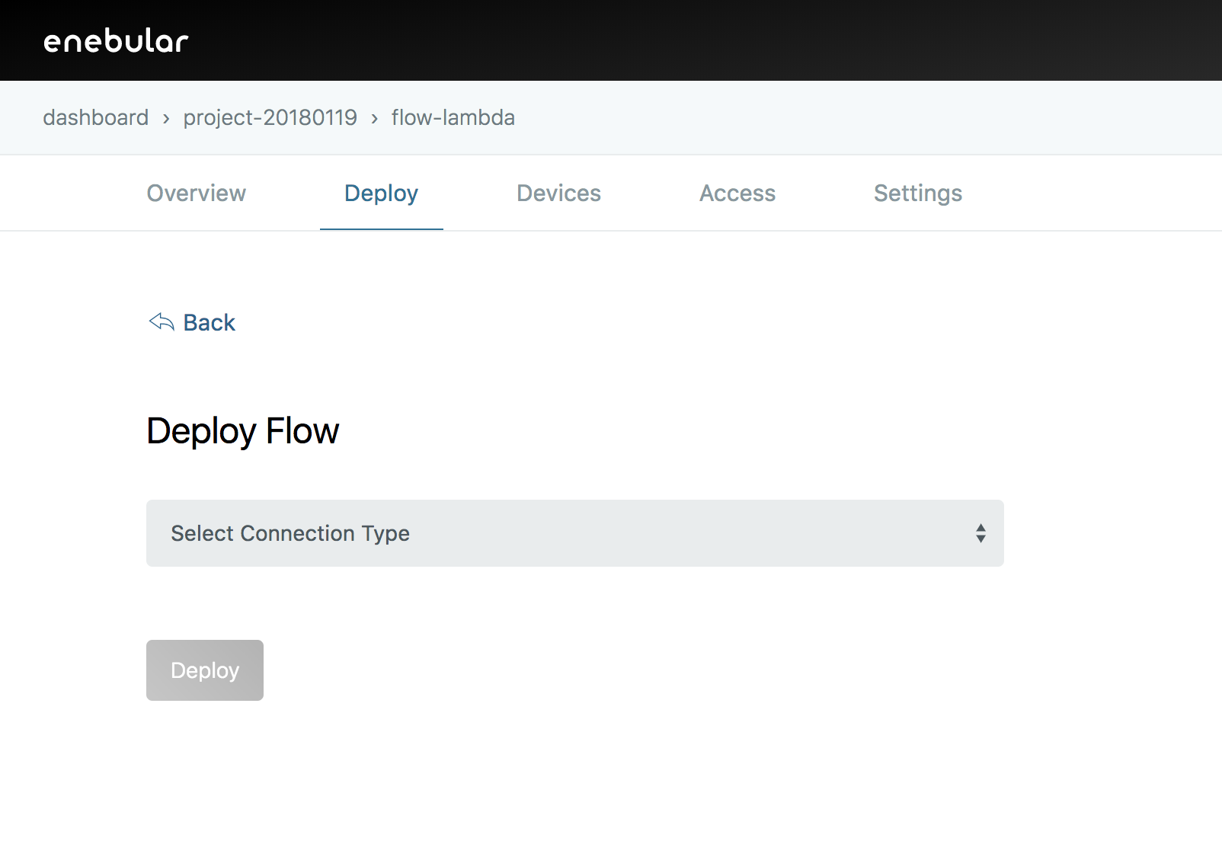Open the Access tab

737,193
